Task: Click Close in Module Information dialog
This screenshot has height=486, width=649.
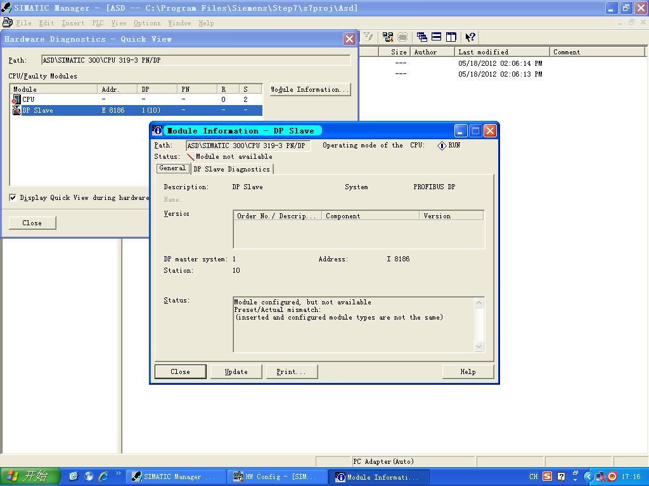Action: click(181, 371)
